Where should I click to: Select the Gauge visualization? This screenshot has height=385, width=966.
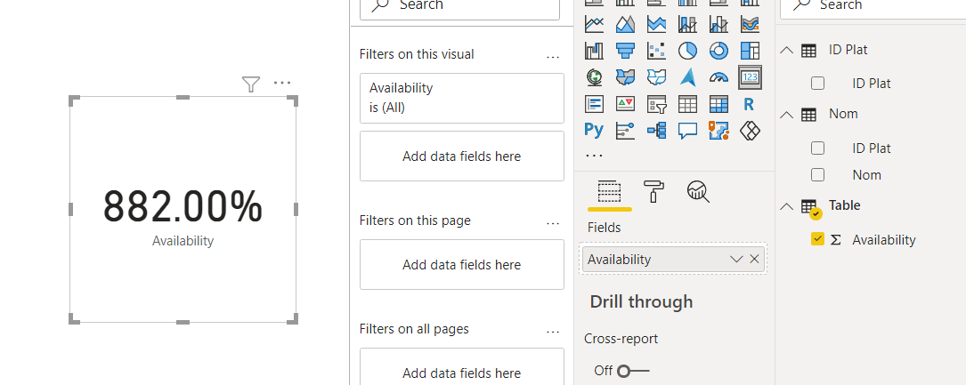pyautogui.click(x=719, y=76)
